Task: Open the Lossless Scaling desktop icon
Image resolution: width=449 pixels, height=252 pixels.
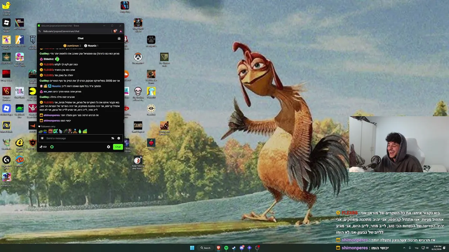Action: pyautogui.click(x=6, y=8)
